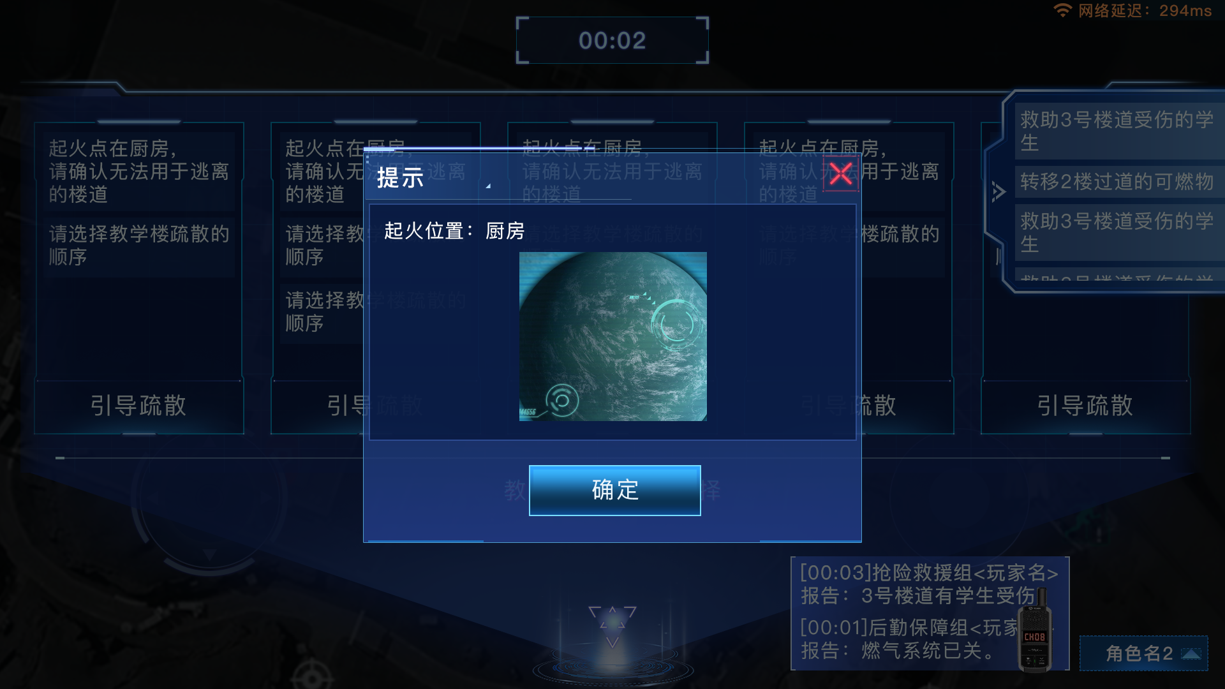
Task: Select first task 救助3号楼道受伤的学生
Action: 1117,131
